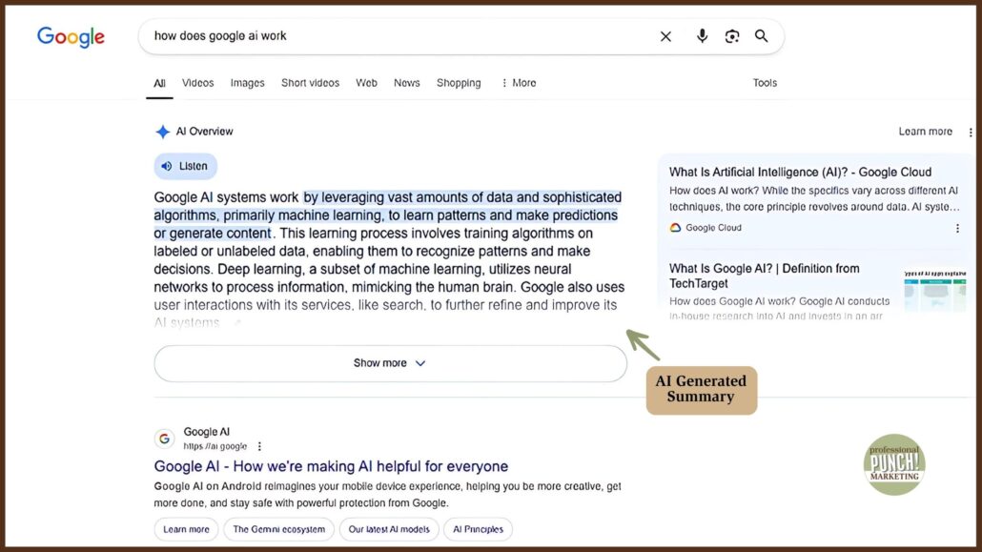This screenshot has width=982, height=552.
Task: Click the Google logo to go home
Action: click(x=71, y=36)
